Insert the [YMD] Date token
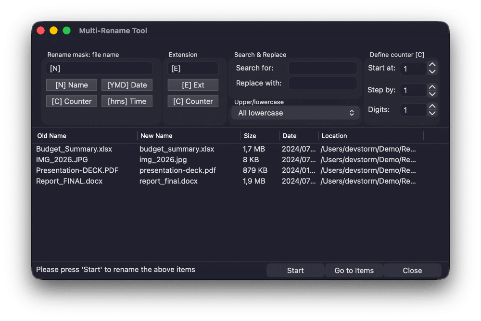 pyautogui.click(x=127, y=84)
